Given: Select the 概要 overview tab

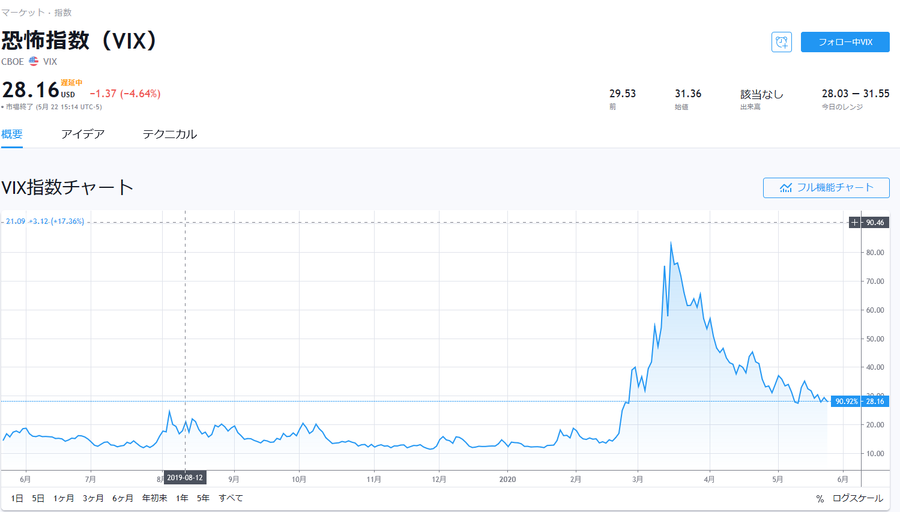Looking at the screenshot, I should (x=12, y=134).
